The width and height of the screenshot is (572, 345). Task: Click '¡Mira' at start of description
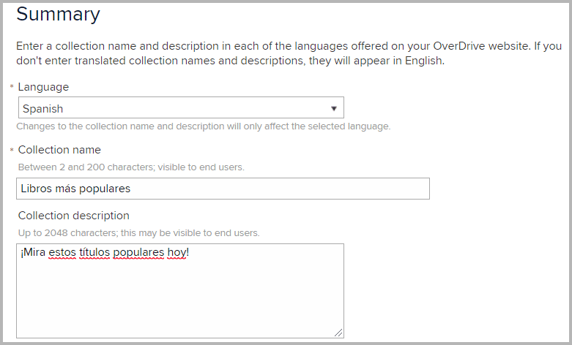click(33, 252)
